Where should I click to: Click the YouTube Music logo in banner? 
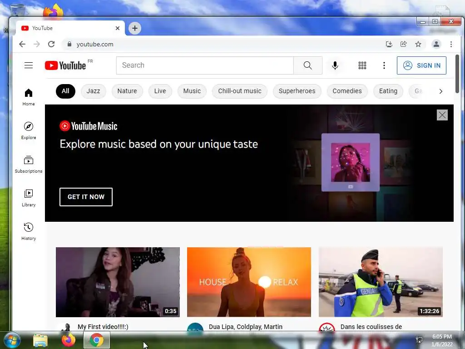(89, 126)
